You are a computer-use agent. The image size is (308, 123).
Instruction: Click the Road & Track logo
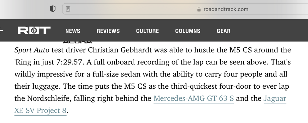(34, 31)
